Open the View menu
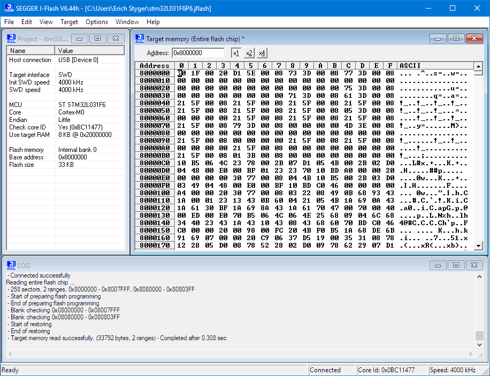 (46, 22)
